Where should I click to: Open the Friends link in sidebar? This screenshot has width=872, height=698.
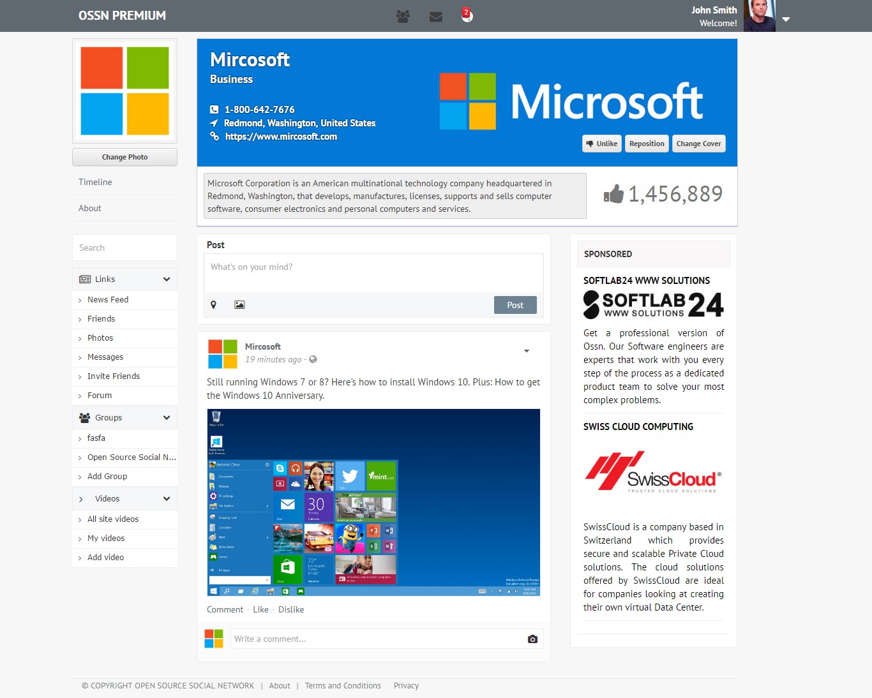coord(101,318)
